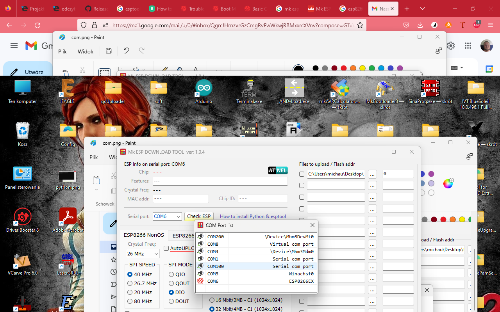Click the save icon in top Paint window

click(109, 51)
